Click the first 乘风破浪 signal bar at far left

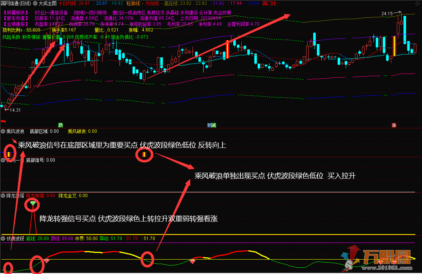(x=9, y=154)
